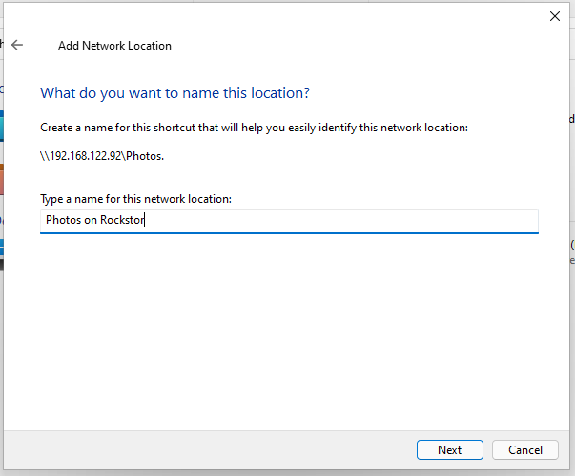This screenshot has height=476, width=575.
Task: Focus the network location name field
Action: tap(289, 221)
